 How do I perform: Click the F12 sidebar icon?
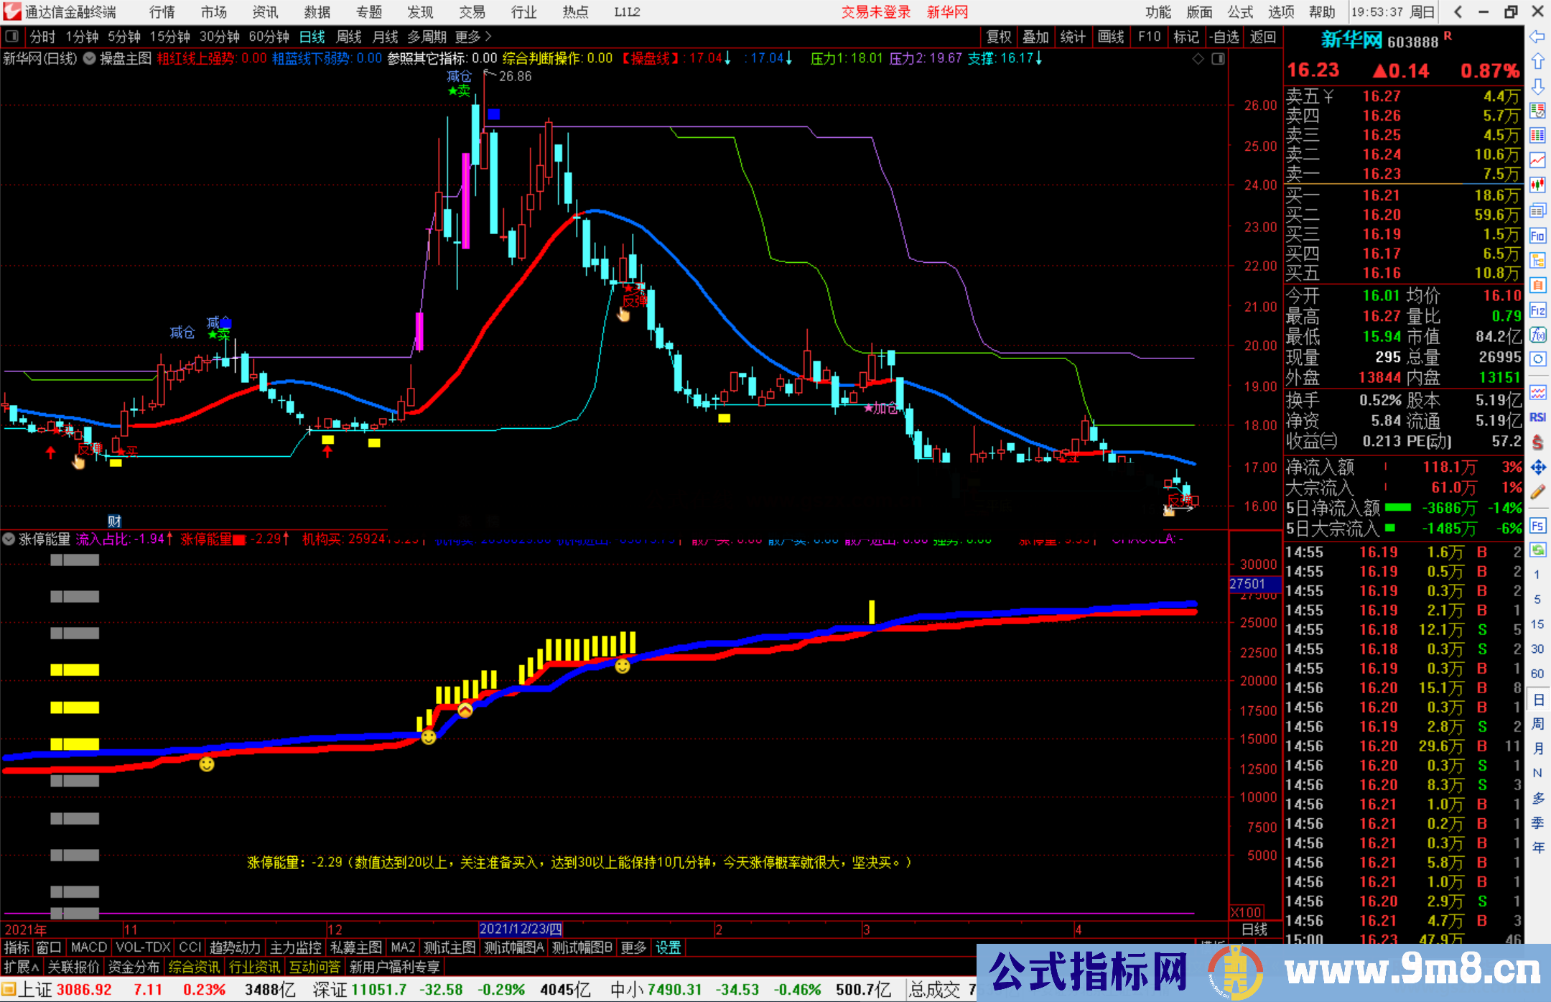click(x=1537, y=310)
